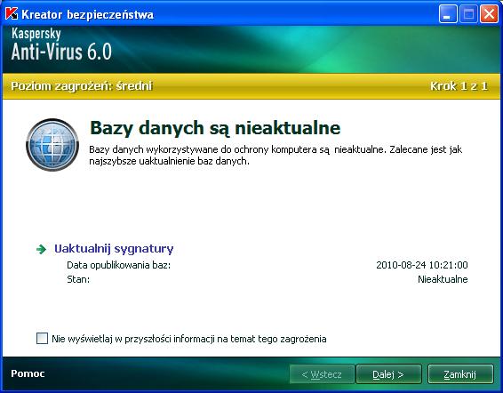Click the heading 'Bazy danych są nieaktualne'
503x393 pixels.
215,128
